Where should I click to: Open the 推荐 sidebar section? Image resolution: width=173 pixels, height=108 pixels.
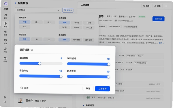pyautogui.click(x=5, y=25)
